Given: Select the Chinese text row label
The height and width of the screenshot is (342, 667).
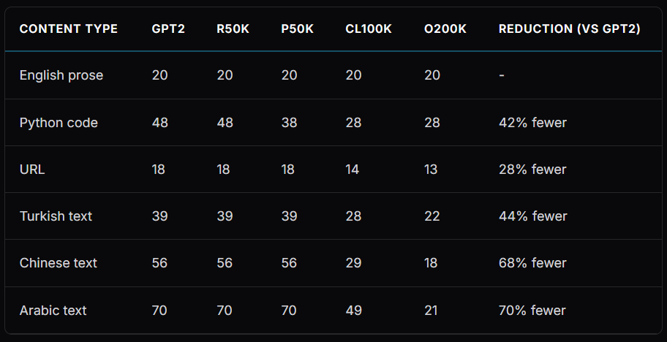Looking at the screenshot, I should [59, 263].
